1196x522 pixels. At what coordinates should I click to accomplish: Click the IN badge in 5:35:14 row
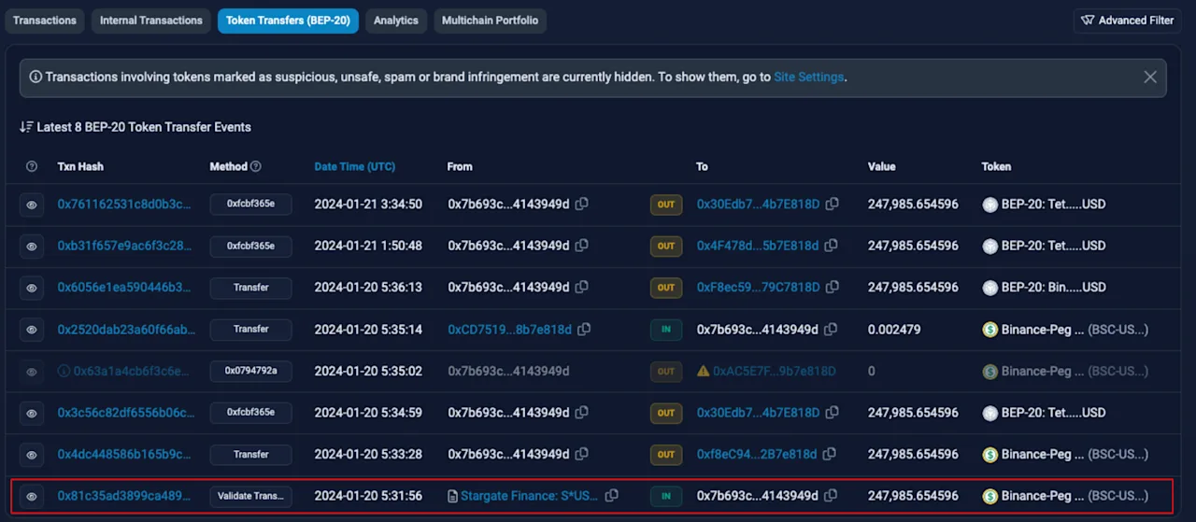(x=666, y=330)
